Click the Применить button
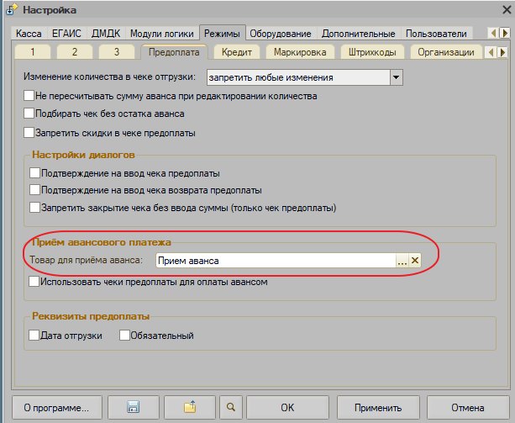The image size is (515, 423). pyautogui.click(x=378, y=408)
